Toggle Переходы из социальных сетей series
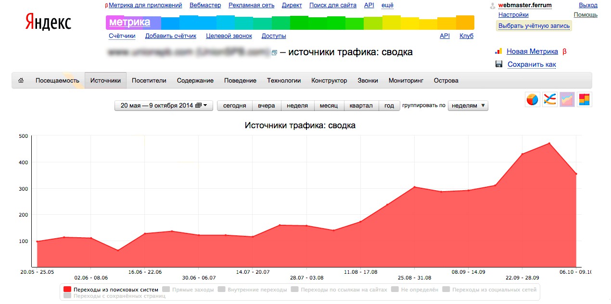Image resolution: width=611 pixels, height=304 pixels. point(489,290)
